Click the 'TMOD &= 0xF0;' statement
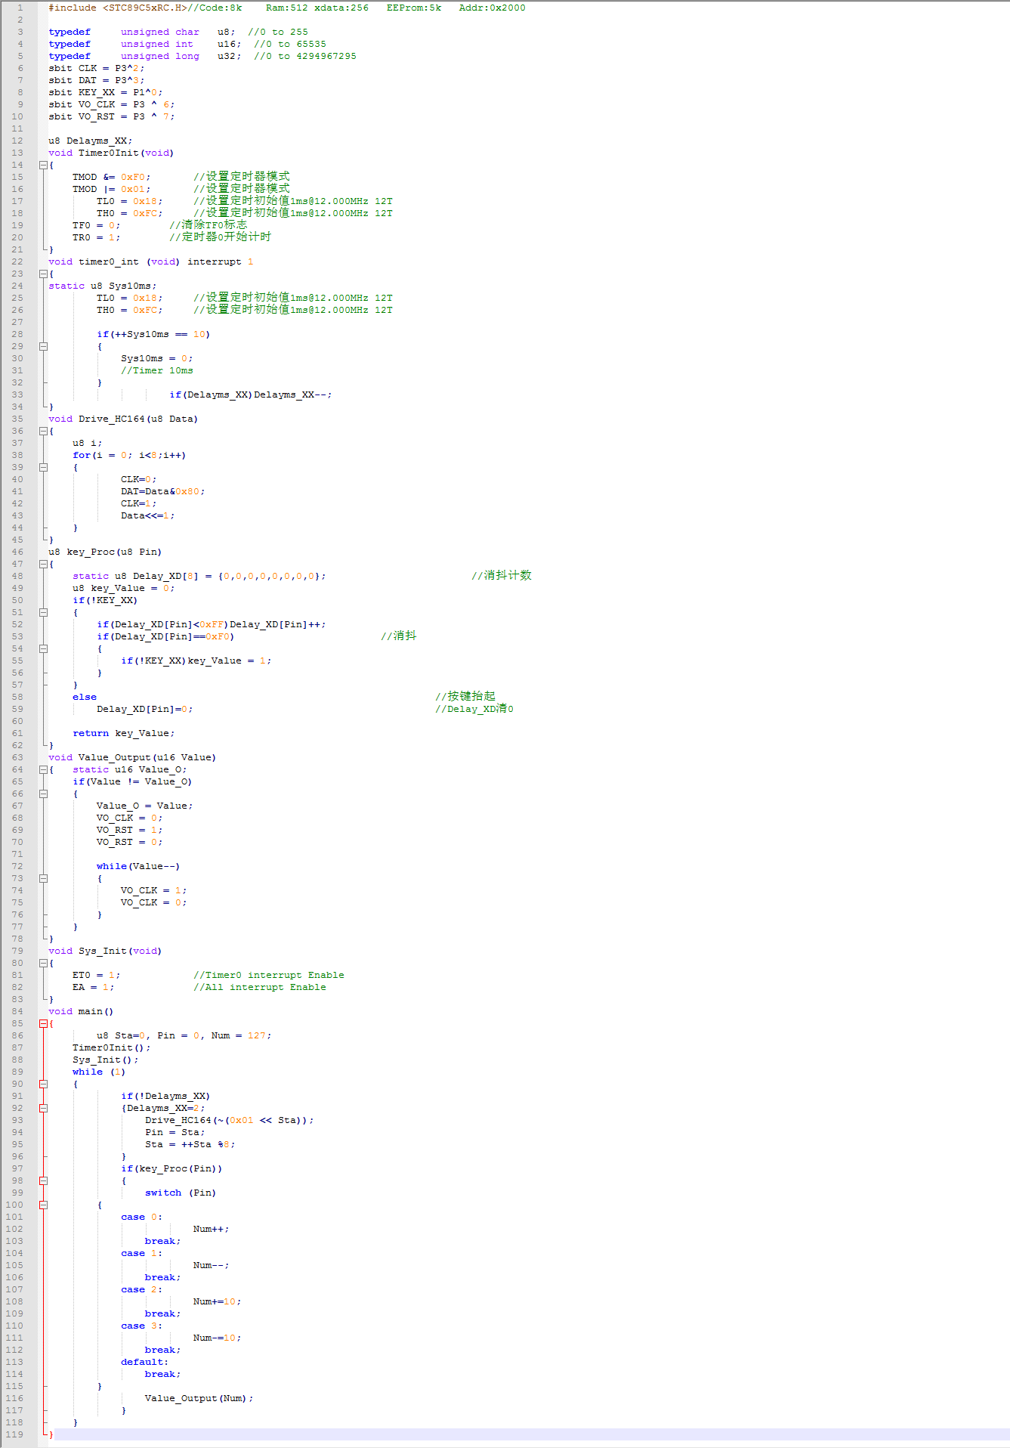 pyautogui.click(x=112, y=177)
